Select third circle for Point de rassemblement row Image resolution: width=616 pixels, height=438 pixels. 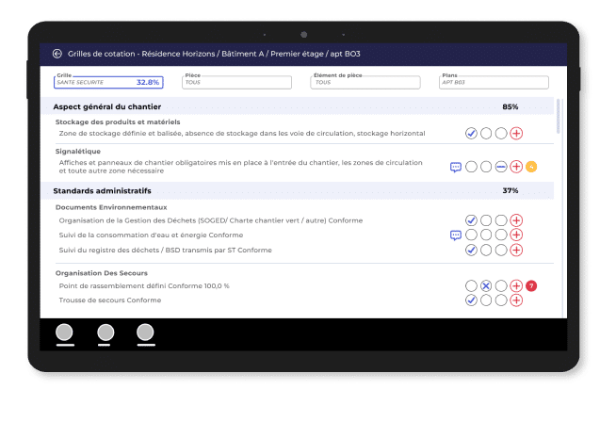501,286
